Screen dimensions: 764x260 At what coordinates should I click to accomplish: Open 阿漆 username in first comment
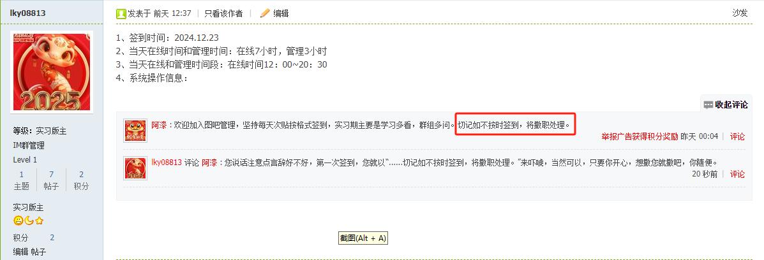coord(159,125)
